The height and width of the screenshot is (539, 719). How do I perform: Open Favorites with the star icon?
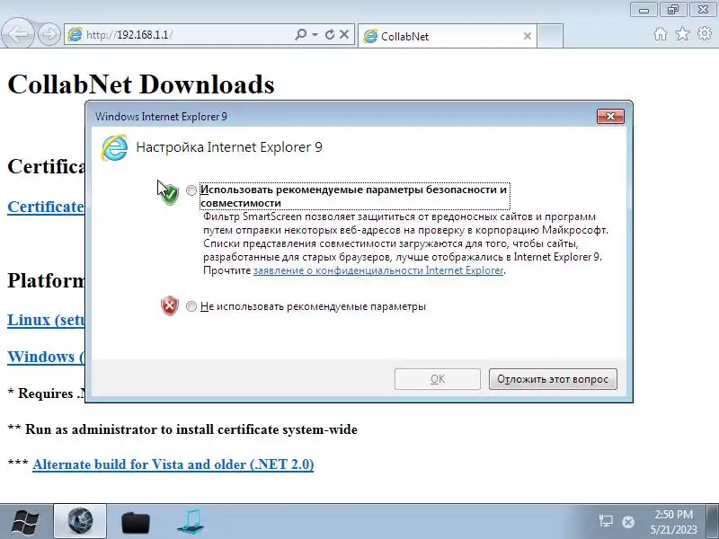pyautogui.click(x=682, y=33)
